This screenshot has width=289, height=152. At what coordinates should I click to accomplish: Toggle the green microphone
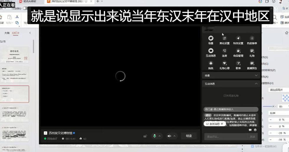click(x=155, y=136)
